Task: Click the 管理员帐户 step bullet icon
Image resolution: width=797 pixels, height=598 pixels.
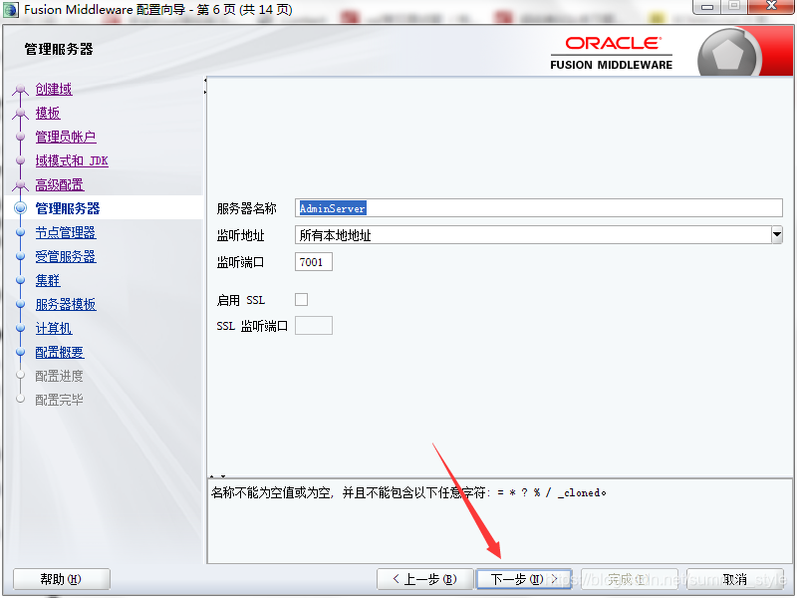Action: tap(20, 137)
